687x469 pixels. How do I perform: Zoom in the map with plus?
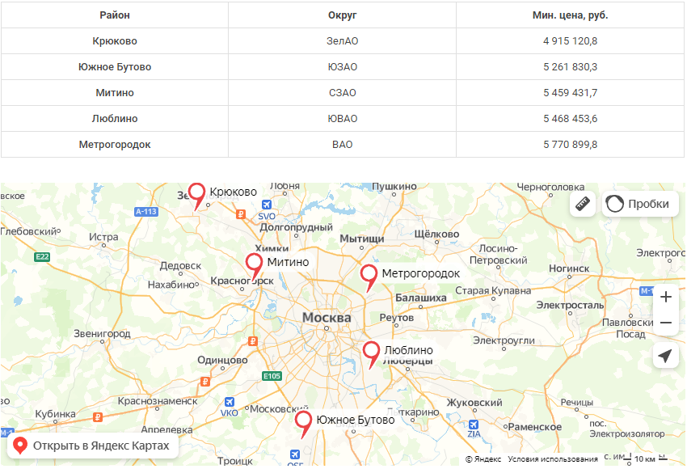click(665, 298)
